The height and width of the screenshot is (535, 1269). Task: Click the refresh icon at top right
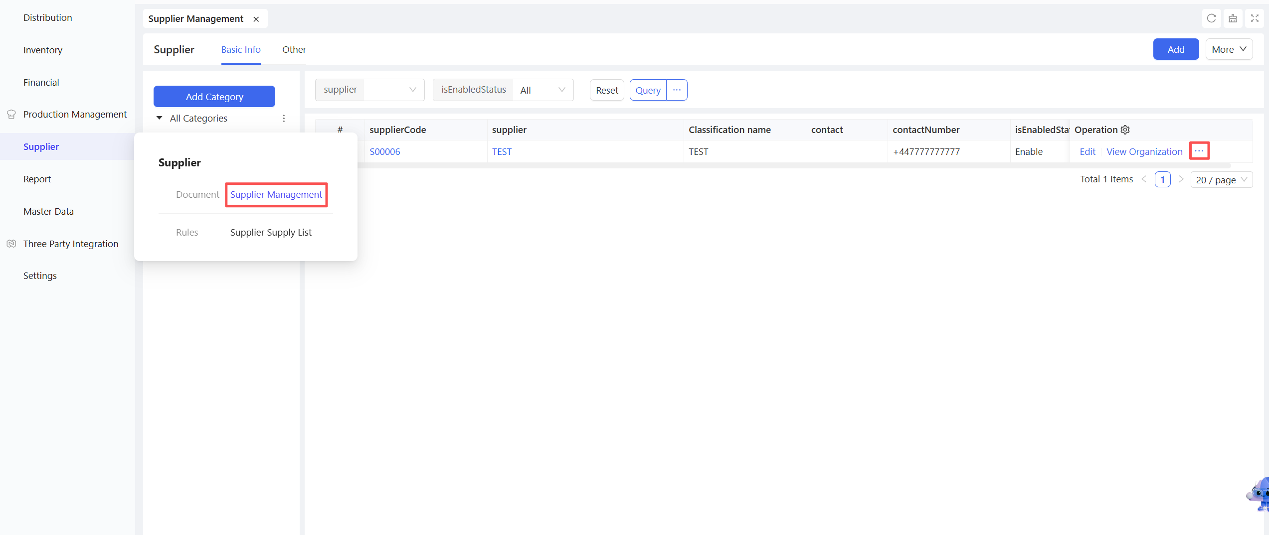[x=1211, y=18]
